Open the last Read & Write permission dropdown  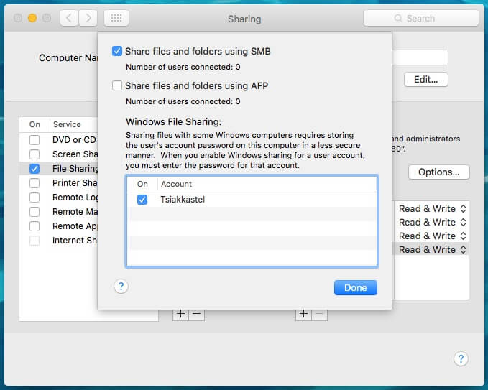tap(433, 249)
